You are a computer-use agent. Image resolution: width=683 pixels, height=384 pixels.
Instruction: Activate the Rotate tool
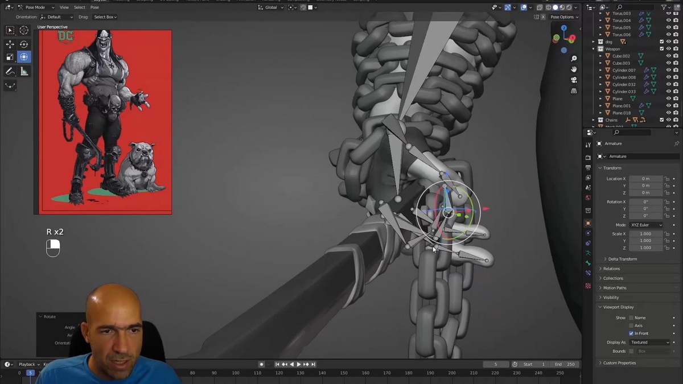[x=24, y=44]
